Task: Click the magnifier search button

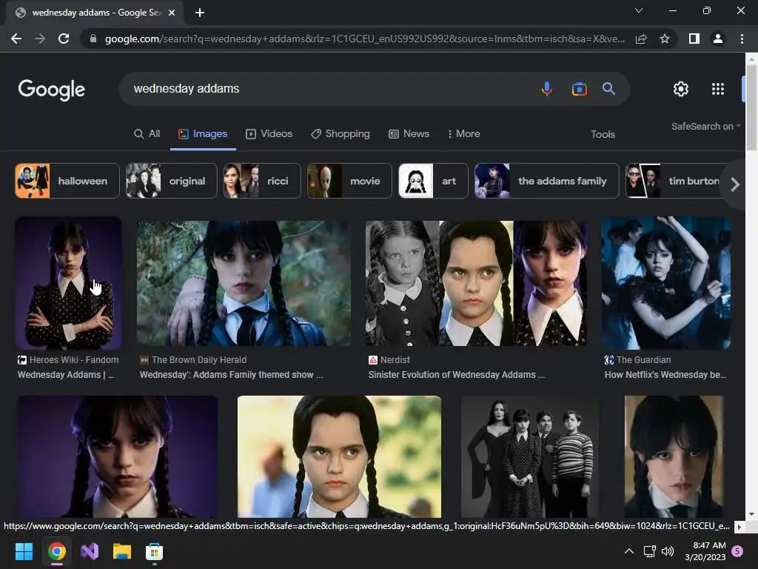Action: pos(608,89)
